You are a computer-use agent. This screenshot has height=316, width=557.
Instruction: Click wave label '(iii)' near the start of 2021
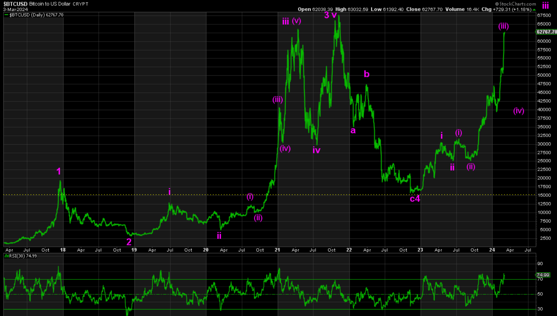pos(278,100)
